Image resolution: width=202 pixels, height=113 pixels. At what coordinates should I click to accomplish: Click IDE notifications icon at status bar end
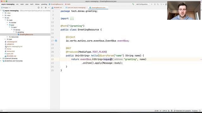click(x=200, y=111)
